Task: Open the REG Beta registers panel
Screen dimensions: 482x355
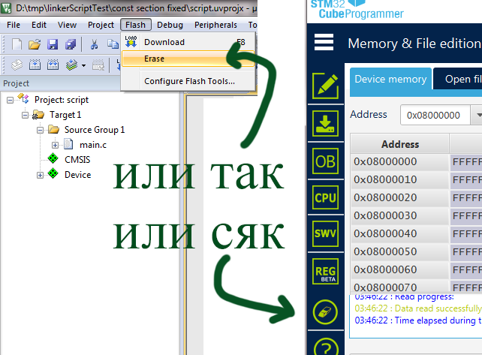Action: (x=324, y=273)
